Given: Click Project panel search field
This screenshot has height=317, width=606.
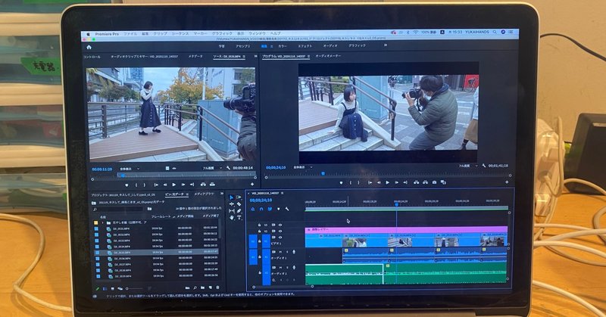Looking at the screenshot, I should click(119, 210).
